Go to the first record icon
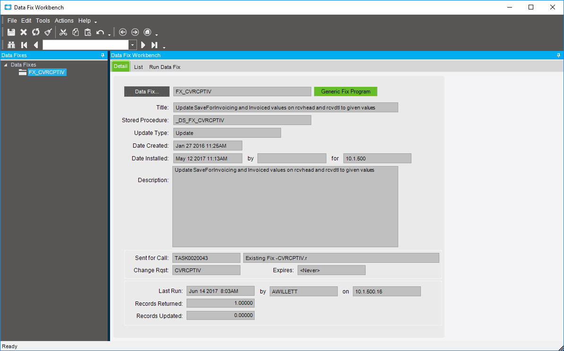Screen dimensions: 564x351 (x=24, y=45)
